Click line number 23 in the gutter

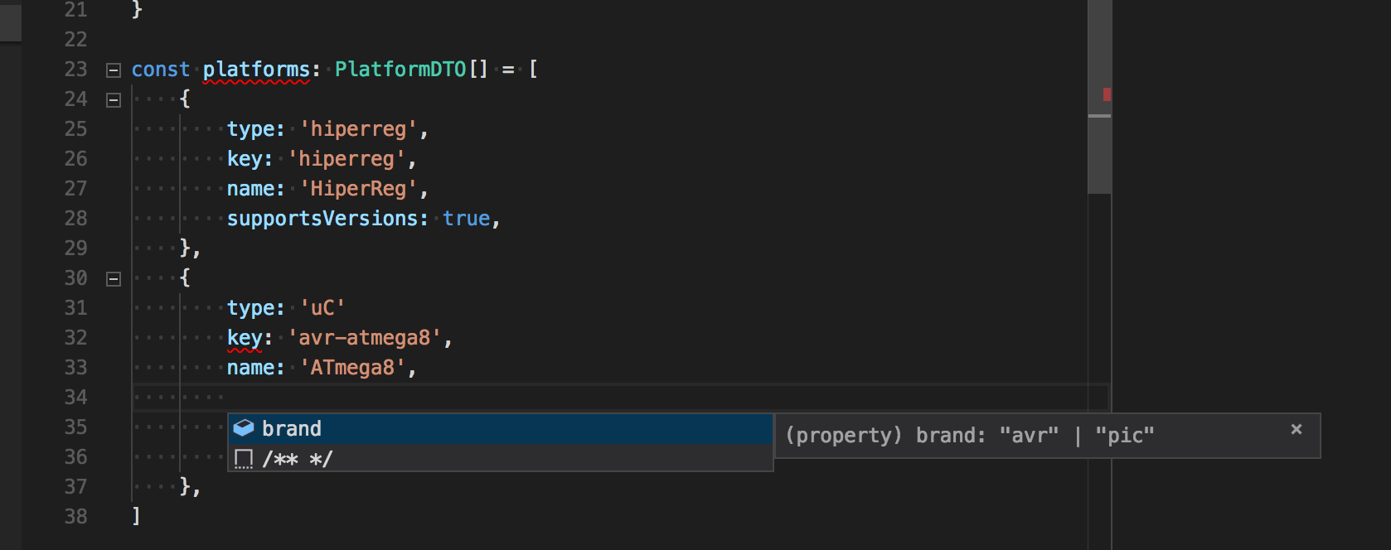tap(75, 70)
